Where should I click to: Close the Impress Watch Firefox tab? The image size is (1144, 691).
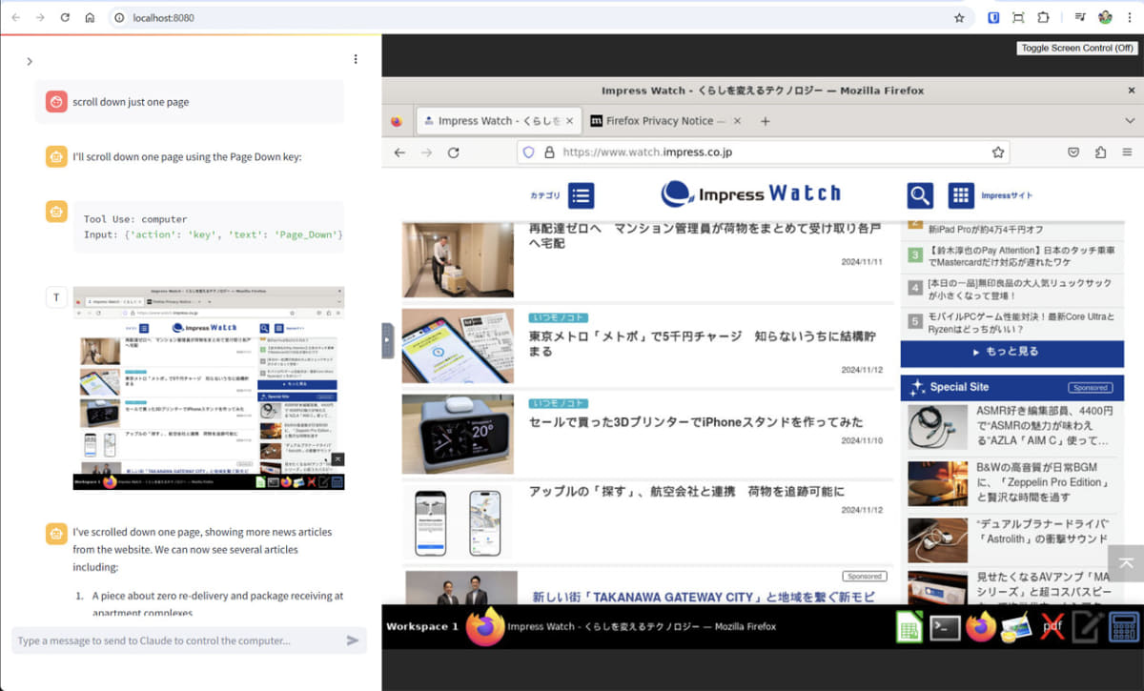570,121
